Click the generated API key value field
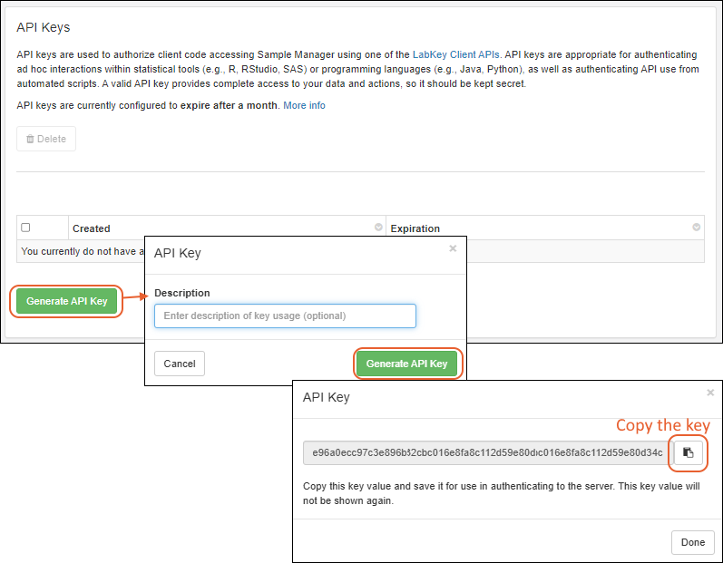This screenshot has height=563, width=723. click(x=487, y=452)
